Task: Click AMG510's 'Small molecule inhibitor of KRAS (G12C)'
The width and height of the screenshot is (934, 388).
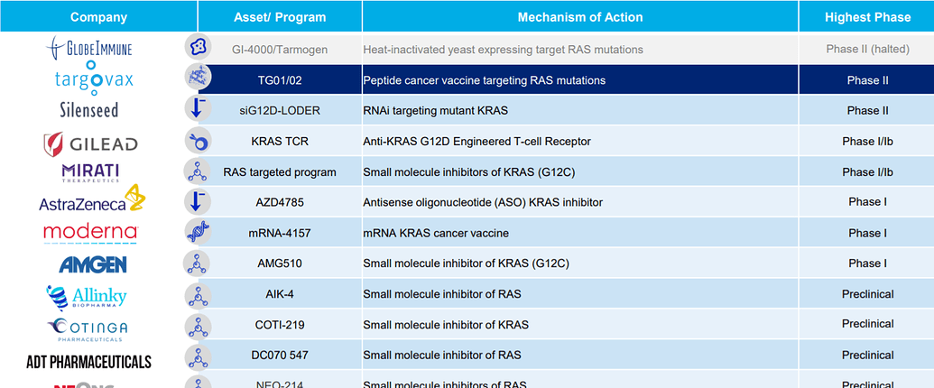Action: click(x=467, y=263)
